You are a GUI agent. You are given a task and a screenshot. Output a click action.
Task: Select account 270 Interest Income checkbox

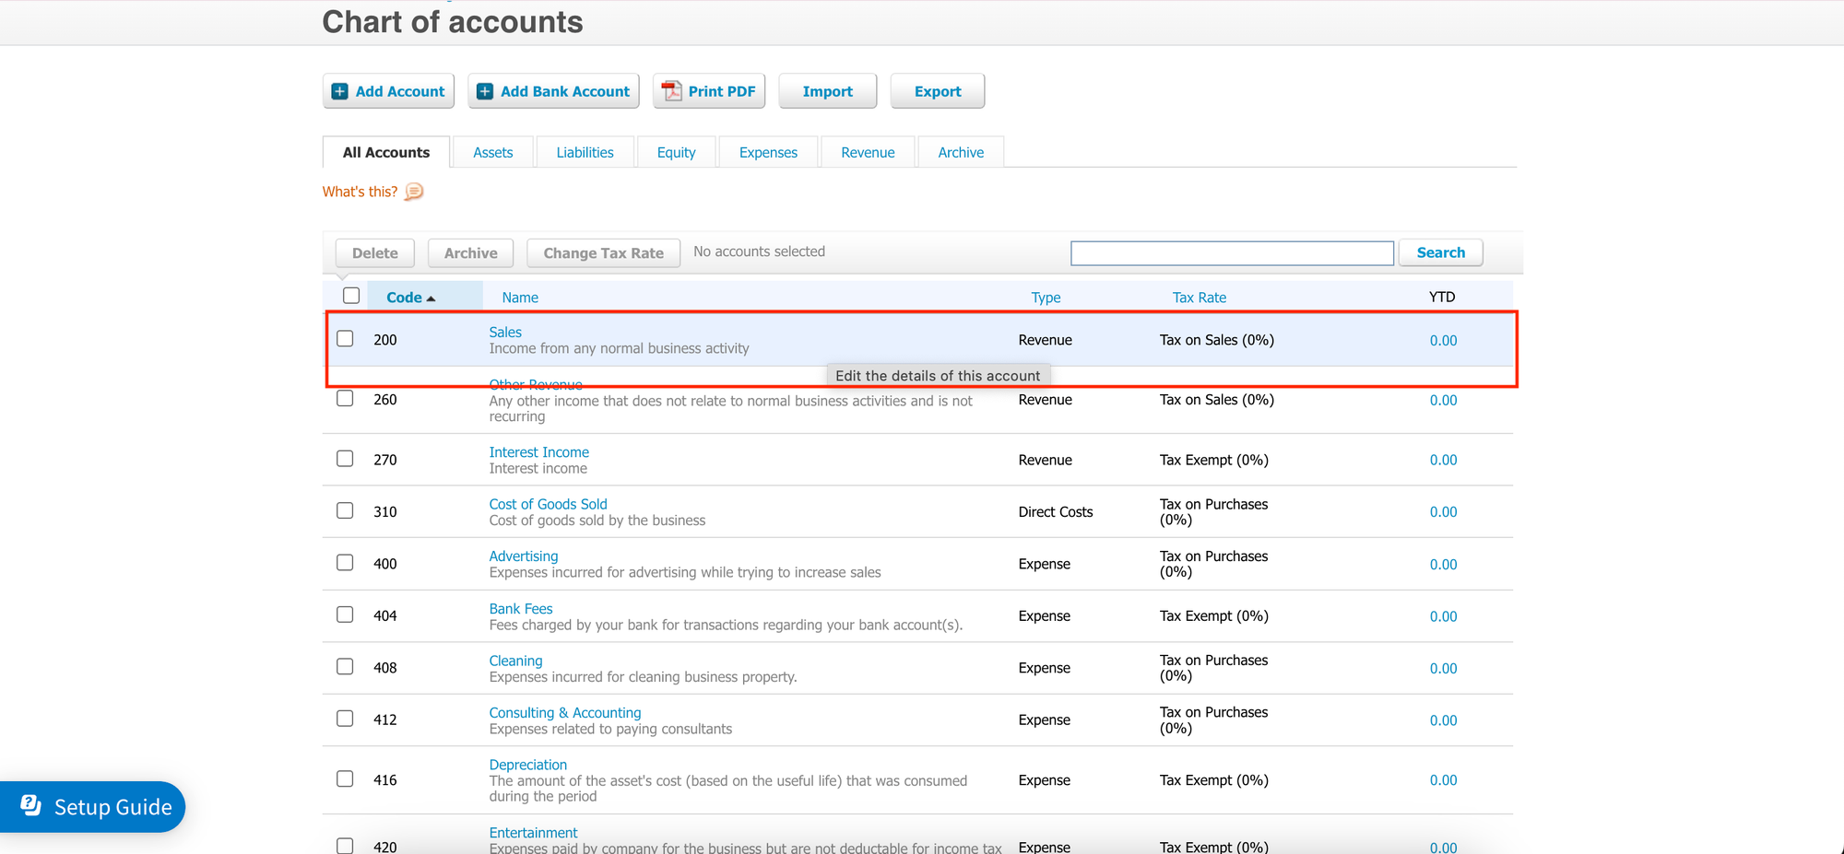pos(345,459)
